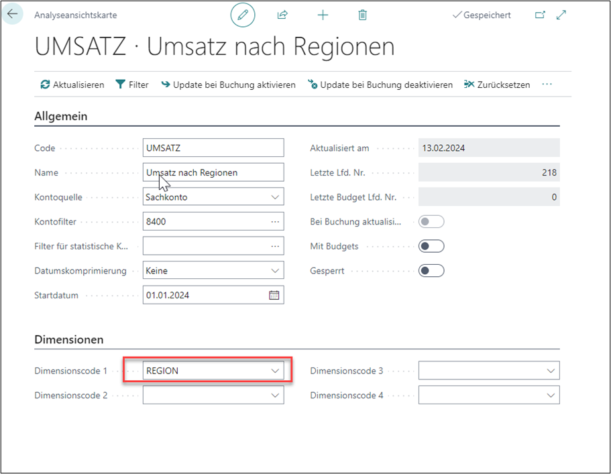The width and height of the screenshot is (611, 474).
Task: Click the Gespeichert status indicator
Action: point(482,15)
